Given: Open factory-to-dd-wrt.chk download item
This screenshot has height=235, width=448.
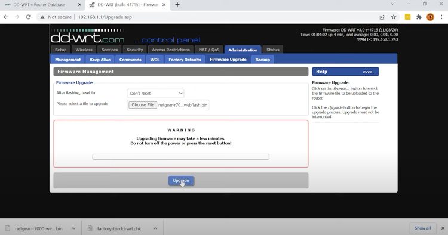Looking at the screenshot, I should (119, 228).
